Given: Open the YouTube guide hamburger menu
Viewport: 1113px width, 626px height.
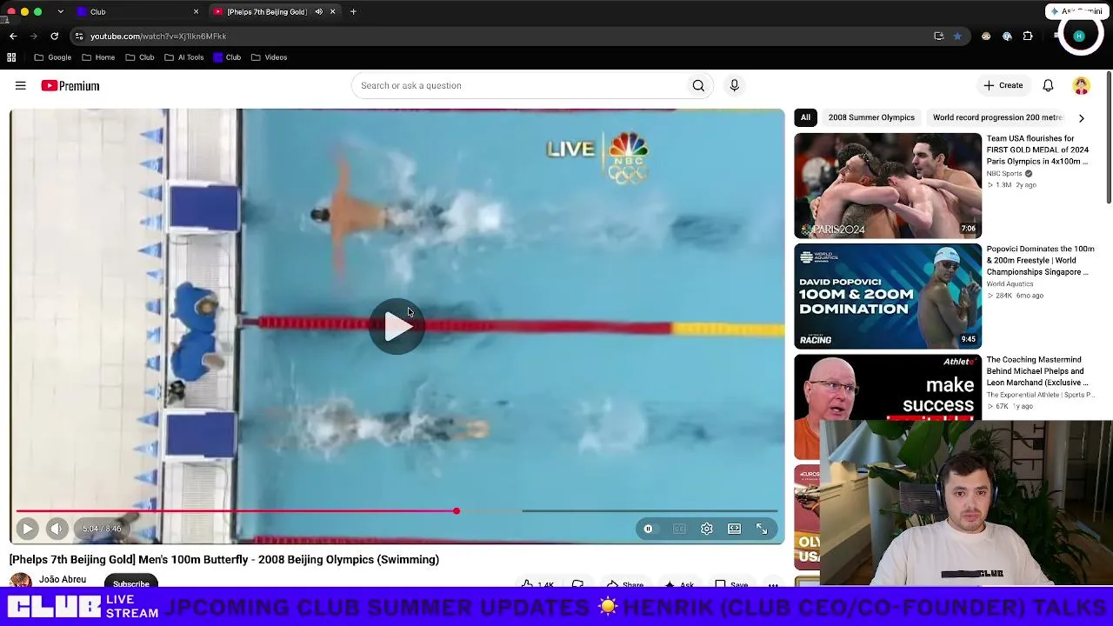Looking at the screenshot, I should [x=20, y=85].
